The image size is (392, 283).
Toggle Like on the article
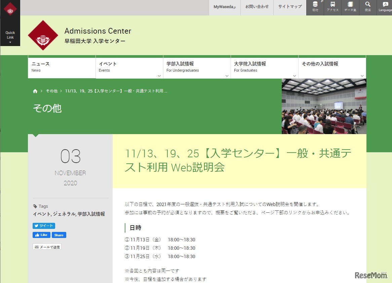coord(41,235)
